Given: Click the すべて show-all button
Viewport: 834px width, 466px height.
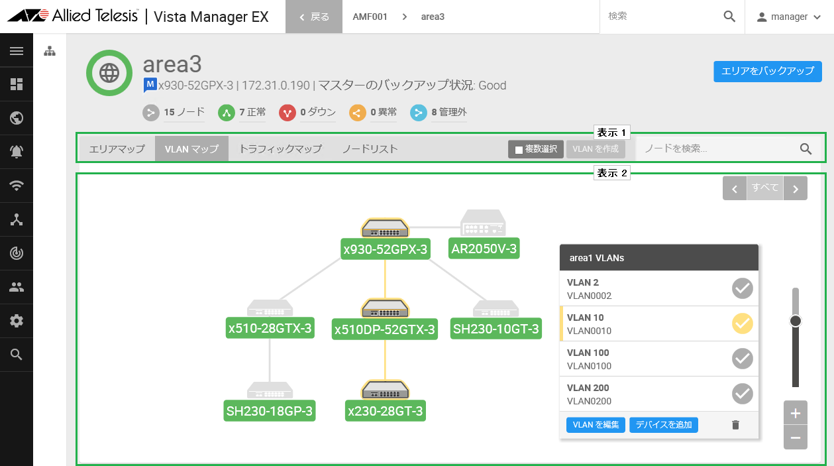Looking at the screenshot, I should [x=765, y=188].
